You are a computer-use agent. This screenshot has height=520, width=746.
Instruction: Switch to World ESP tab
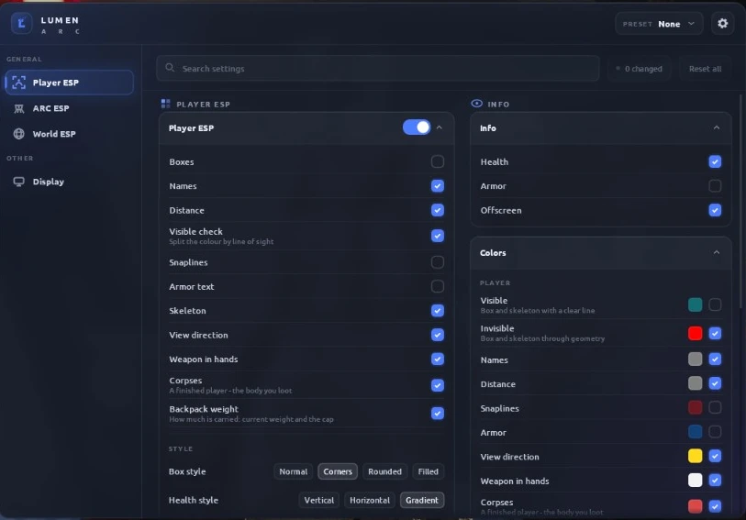click(70, 134)
